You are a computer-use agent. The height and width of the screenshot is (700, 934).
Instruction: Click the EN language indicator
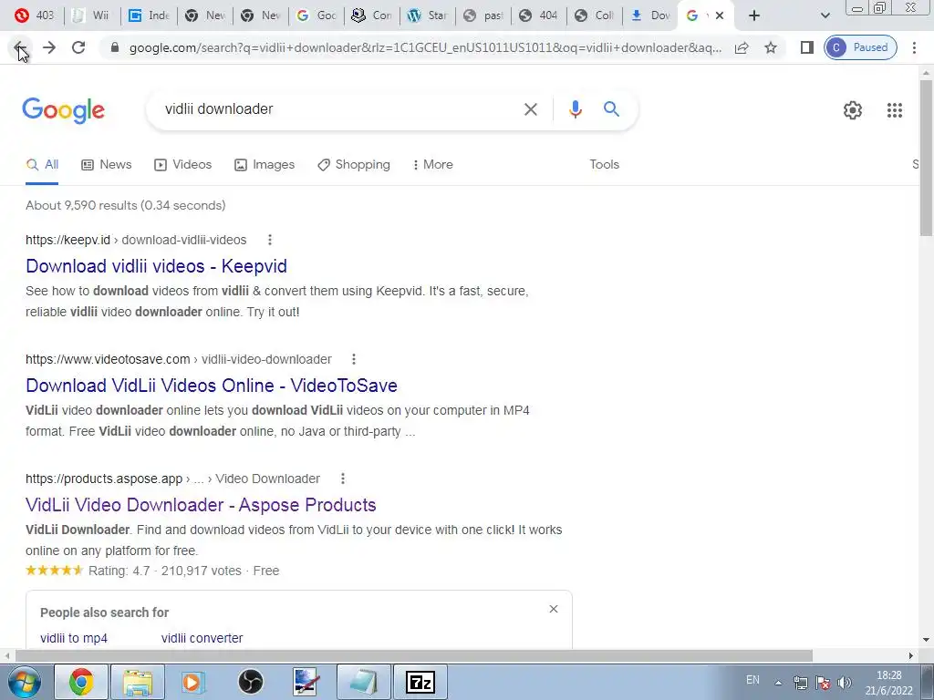(752, 680)
